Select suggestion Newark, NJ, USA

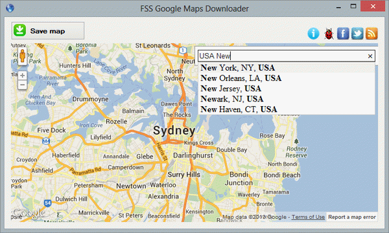pyautogui.click(x=287, y=99)
